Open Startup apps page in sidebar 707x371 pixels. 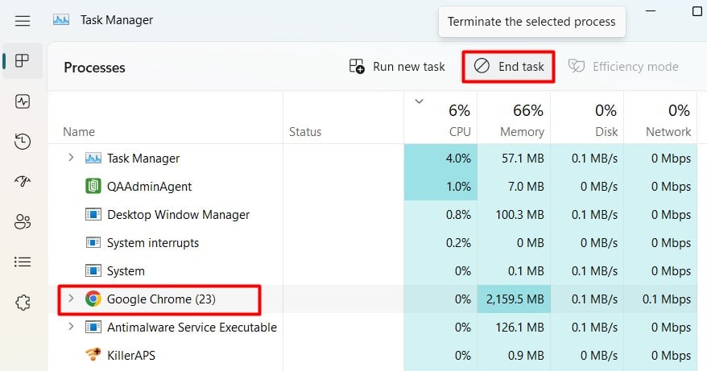tap(22, 181)
